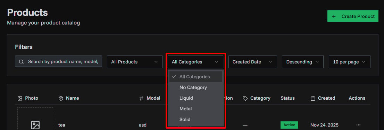Click the chevron in All Products dropdown
The height and width of the screenshot is (130, 384).
[156, 62]
